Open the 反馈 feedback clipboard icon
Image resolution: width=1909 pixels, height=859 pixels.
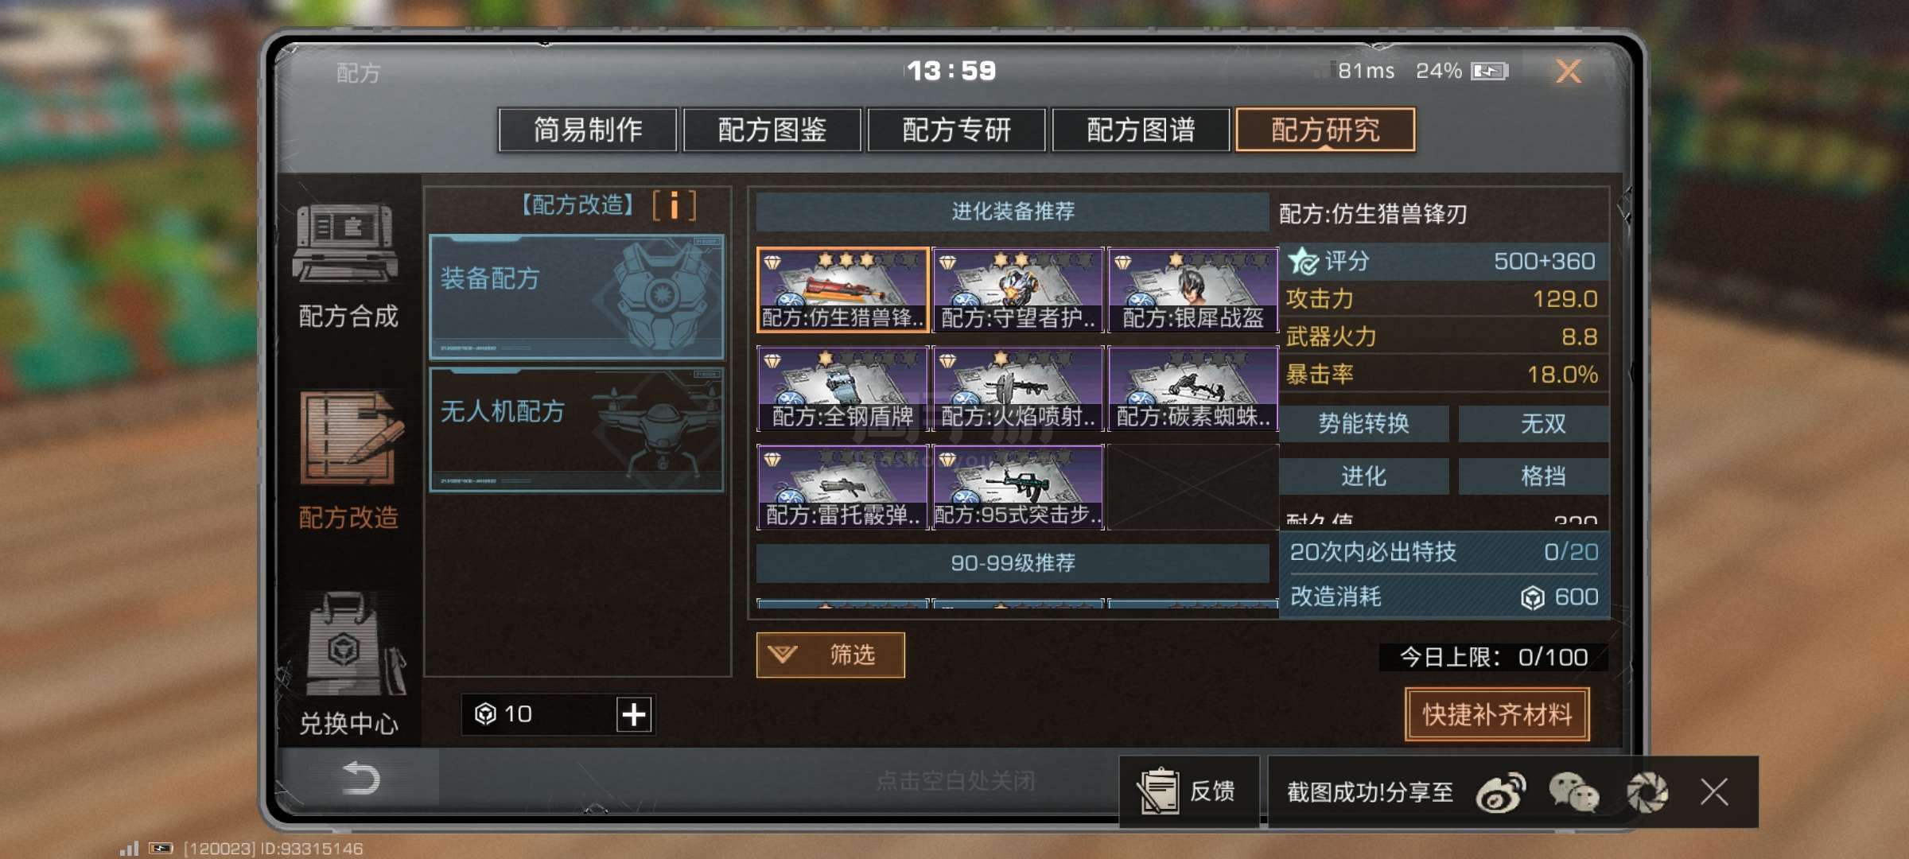[x=1157, y=791]
